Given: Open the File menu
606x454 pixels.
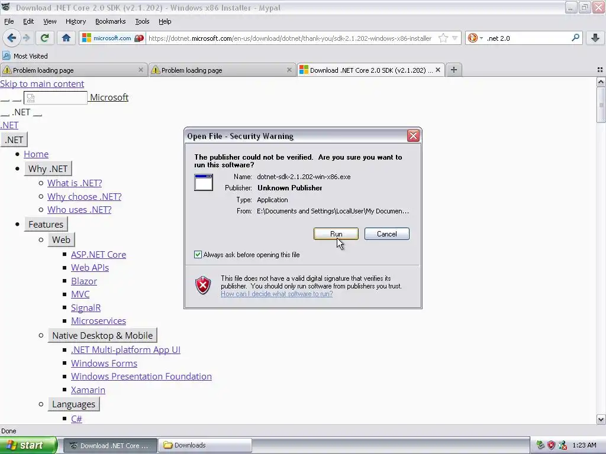Looking at the screenshot, I should [x=9, y=21].
